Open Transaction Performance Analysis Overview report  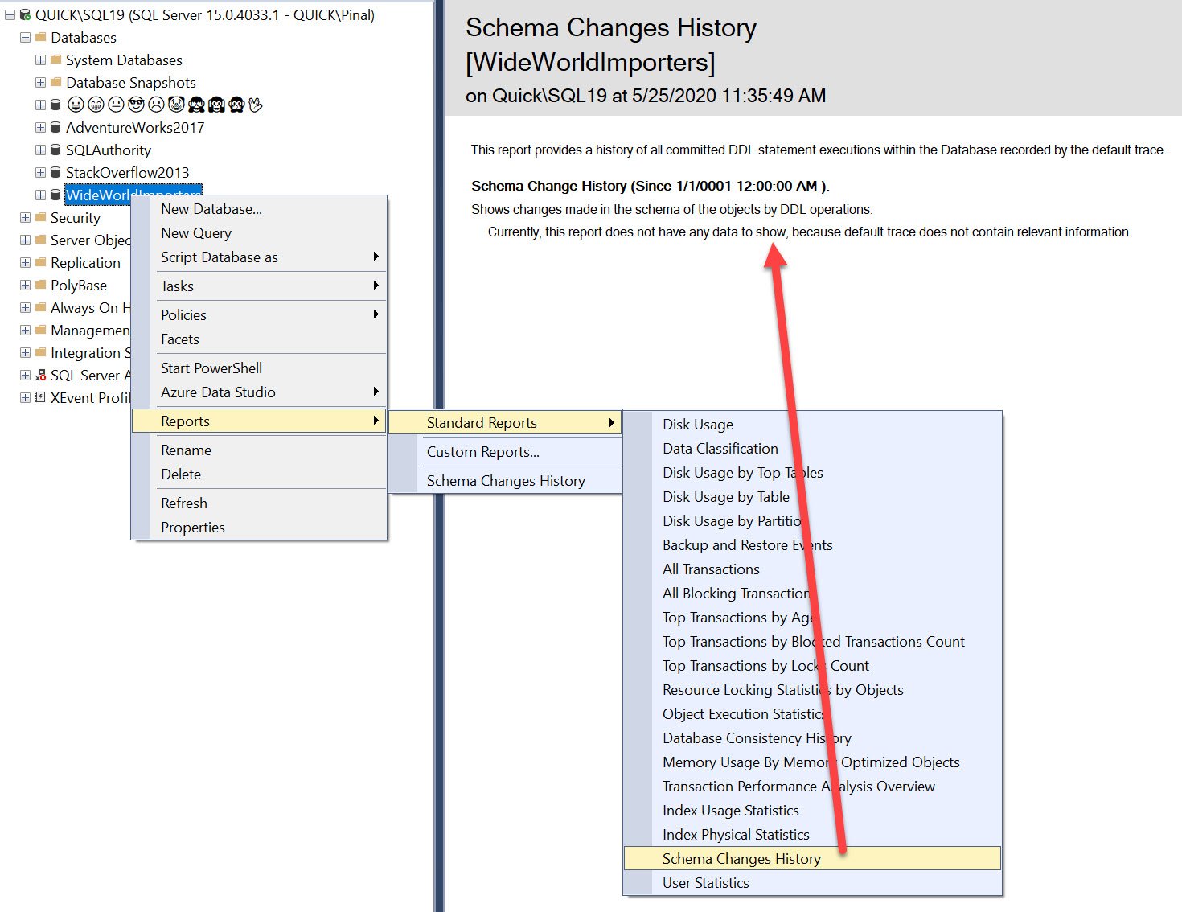[812, 787]
